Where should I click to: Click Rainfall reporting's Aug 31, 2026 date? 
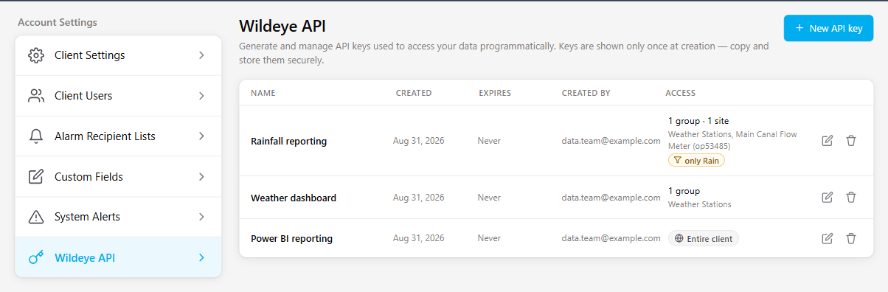pos(419,141)
